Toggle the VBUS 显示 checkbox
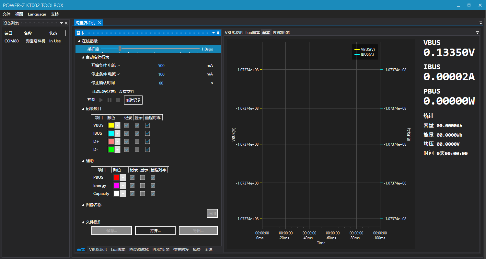Viewport: 486px width, 259px height. pyautogui.click(x=137, y=125)
